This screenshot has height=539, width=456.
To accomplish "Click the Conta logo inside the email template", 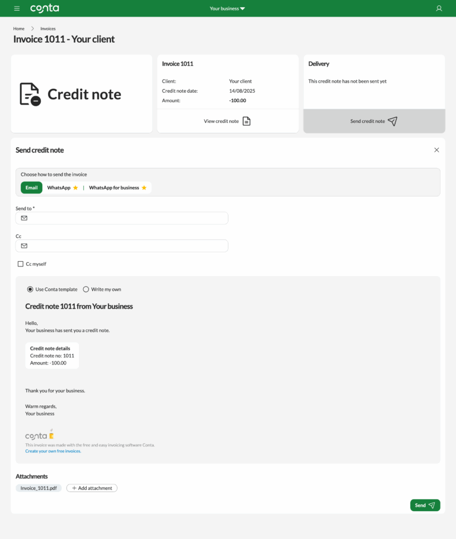I will pyautogui.click(x=37, y=435).
